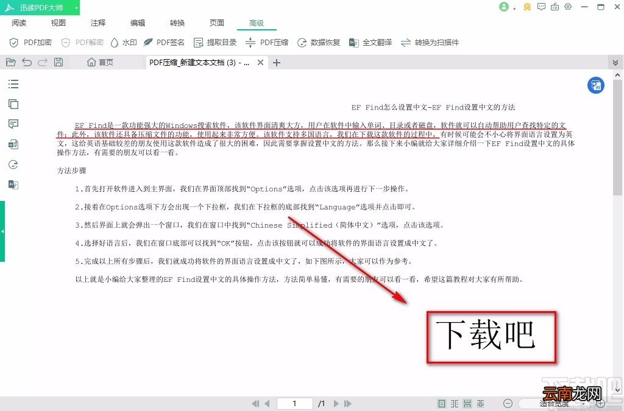Select single page view mode

click(x=442, y=404)
